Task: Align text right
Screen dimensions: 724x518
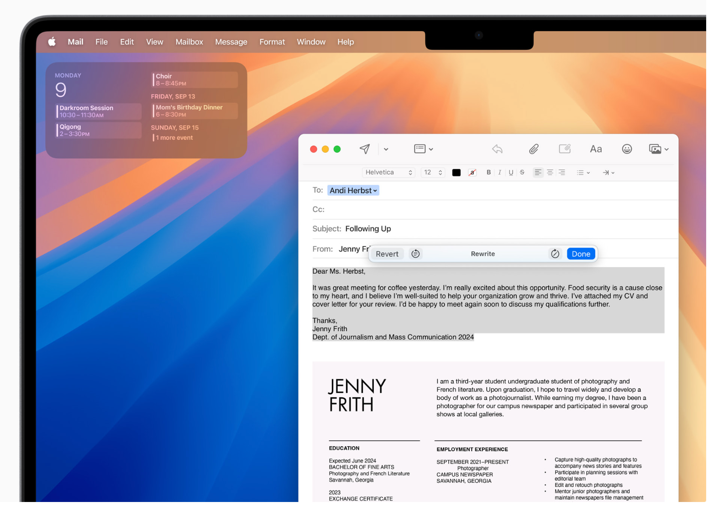Action: click(x=562, y=172)
